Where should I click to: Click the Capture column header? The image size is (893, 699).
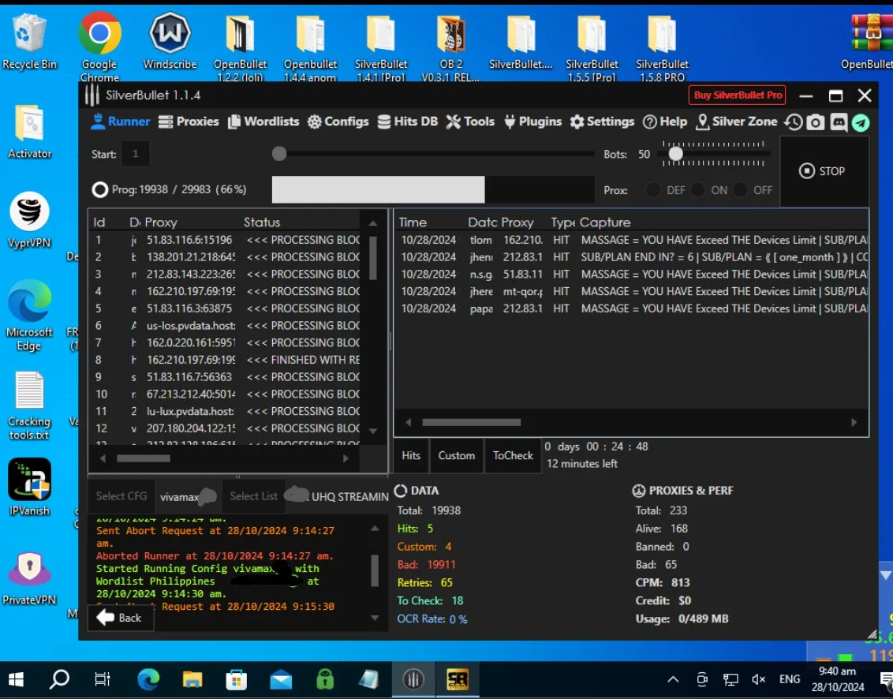click(x=605, y=222)
